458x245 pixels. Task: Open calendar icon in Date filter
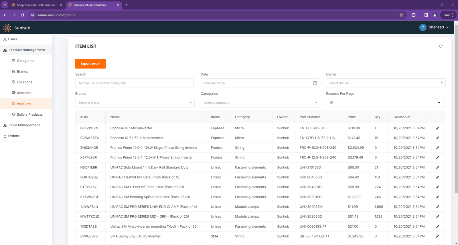coord(315,83)
